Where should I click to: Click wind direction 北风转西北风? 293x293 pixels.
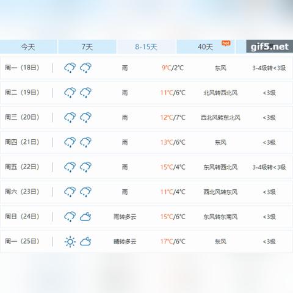(x=220, y=93)
